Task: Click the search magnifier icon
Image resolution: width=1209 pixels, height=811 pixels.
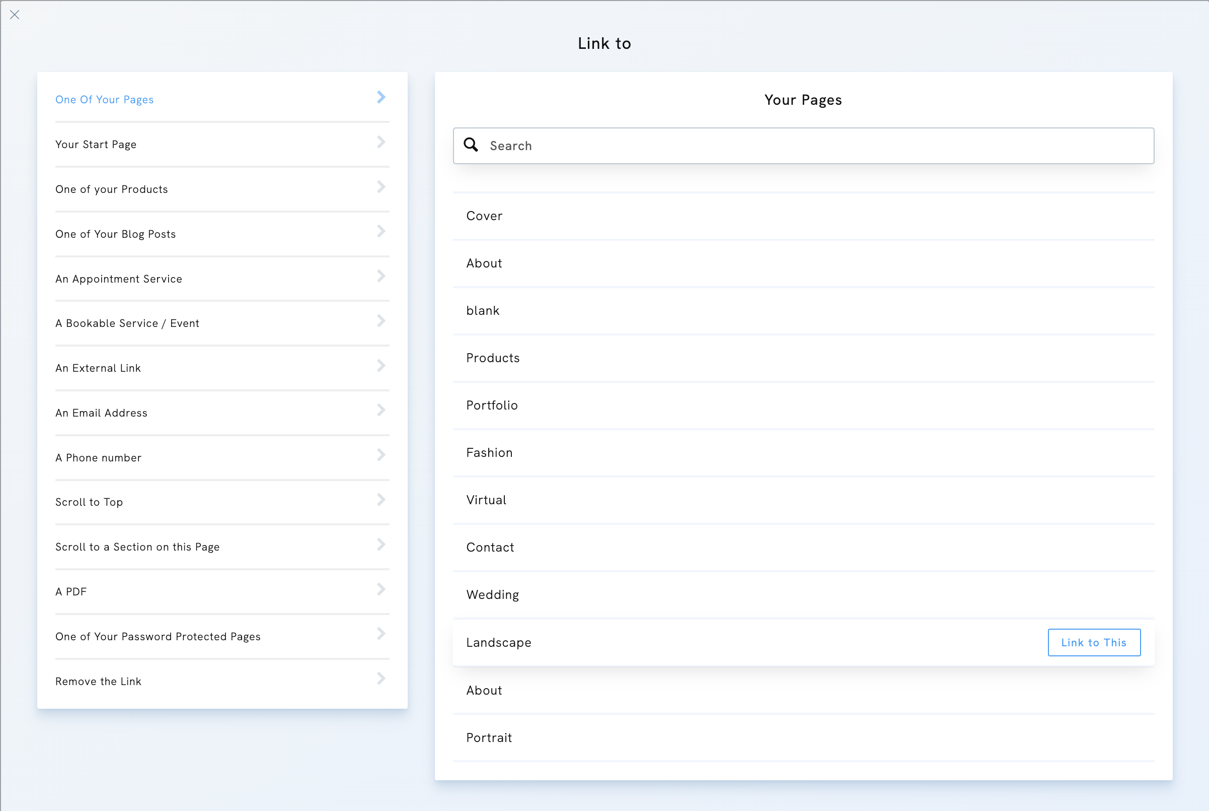Action: [x=471, y=146]
